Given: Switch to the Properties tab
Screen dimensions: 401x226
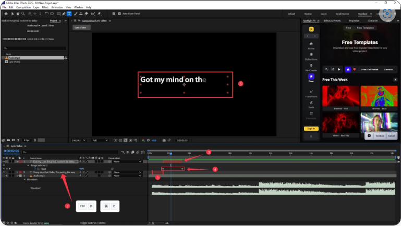Looking at the screenshot, I should [x=354, y=21].
